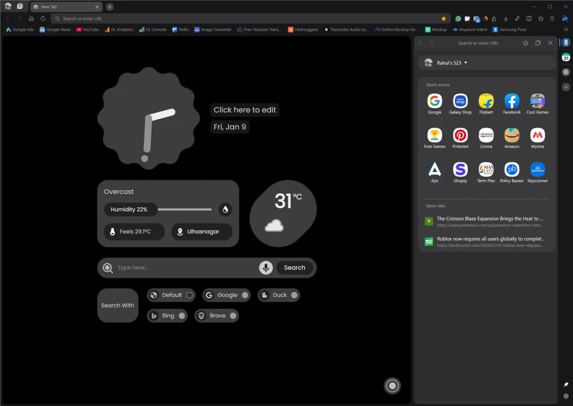Open the YouTube bookmark
This screenshot has width=573, height=406.
click(87, 30)
